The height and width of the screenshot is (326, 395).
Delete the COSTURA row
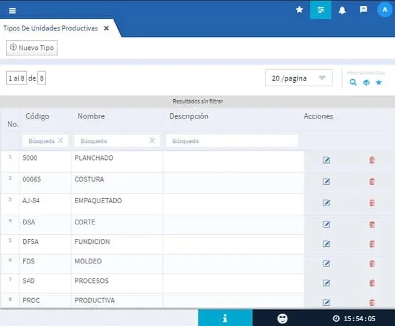(372, 181)
